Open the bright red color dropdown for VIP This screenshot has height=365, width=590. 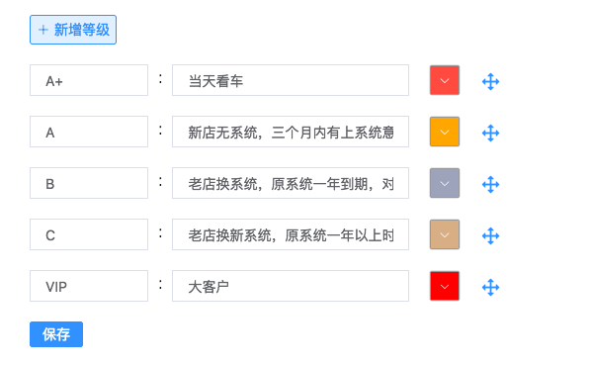(x=445, y=286)
